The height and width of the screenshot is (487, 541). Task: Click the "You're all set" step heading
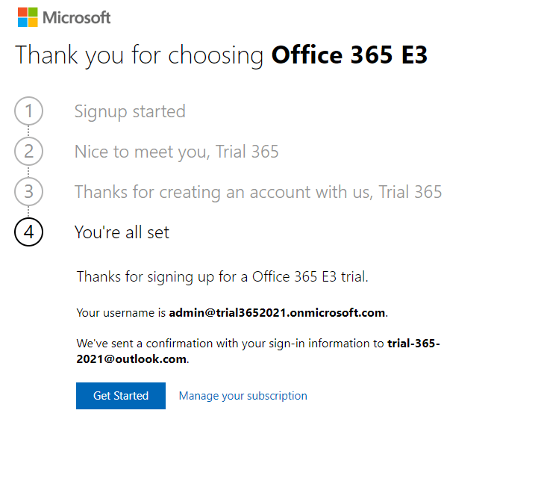(x=122, y=232)
